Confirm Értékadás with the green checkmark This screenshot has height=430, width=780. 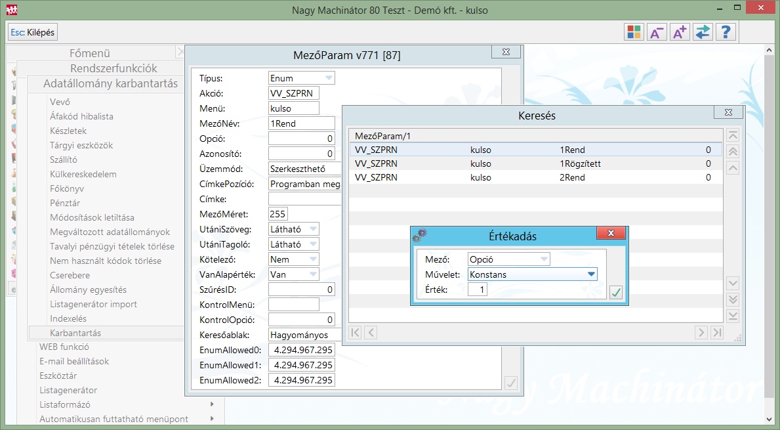click(x=615, y=293)
